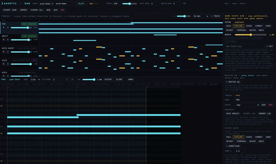Solo the ACID GHOST track
276x164 pixels.
coord(8,52)
